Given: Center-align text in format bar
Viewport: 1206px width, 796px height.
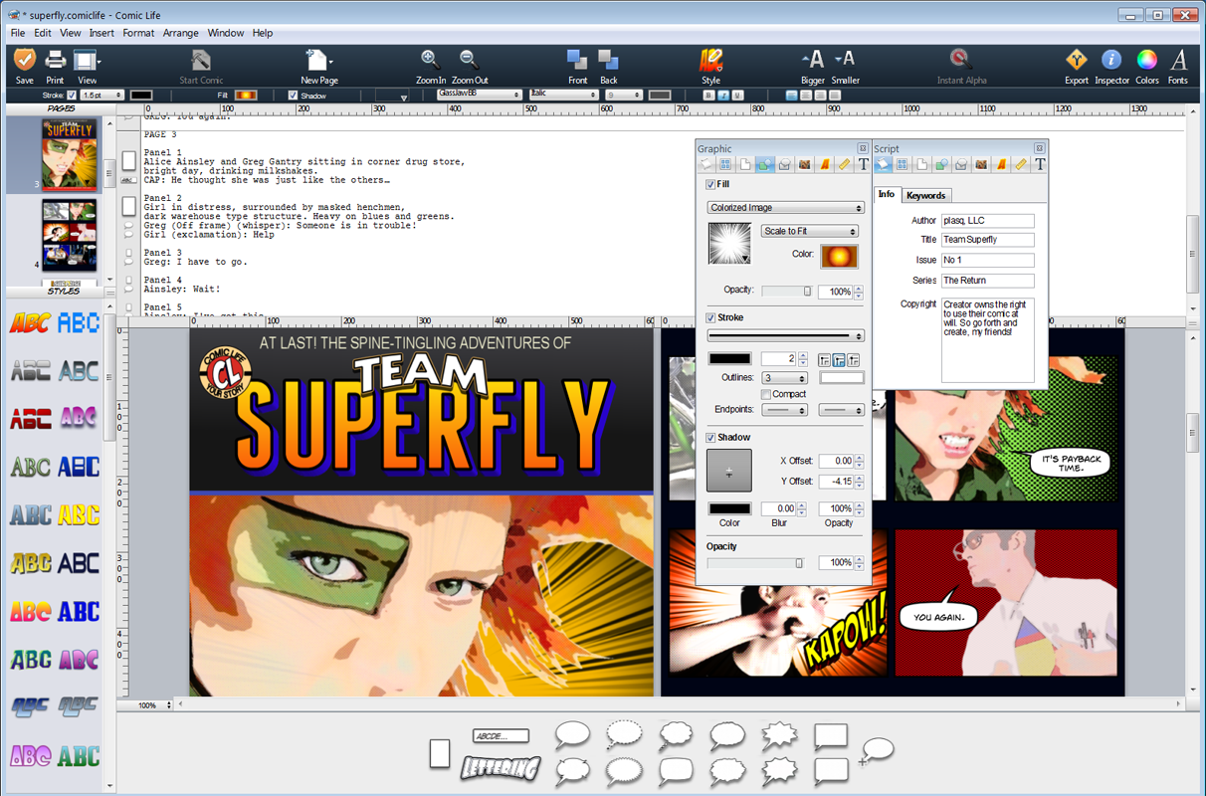Looking at the screenshot, I should click(805, 96).
